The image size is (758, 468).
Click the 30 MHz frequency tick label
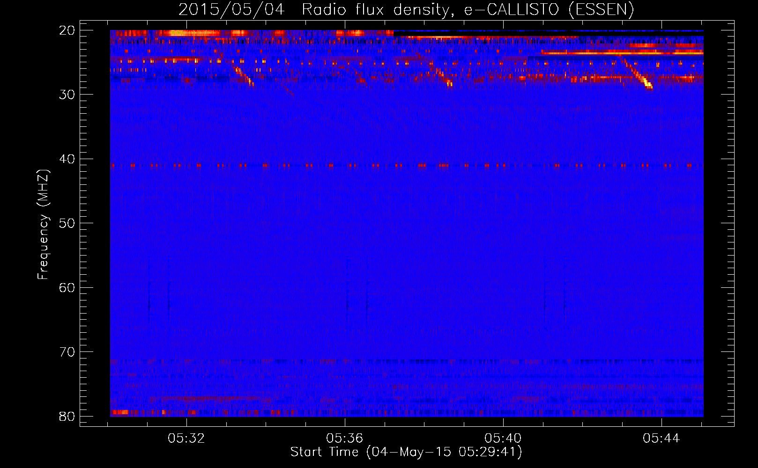click(67, 95)
